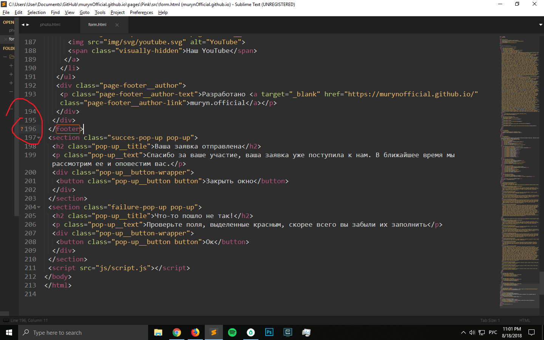
Task: Click the last pinned taskbar app icon
Action: click(306, 332)
